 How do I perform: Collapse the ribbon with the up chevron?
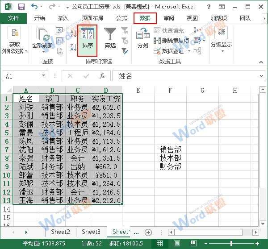point(261,62)
